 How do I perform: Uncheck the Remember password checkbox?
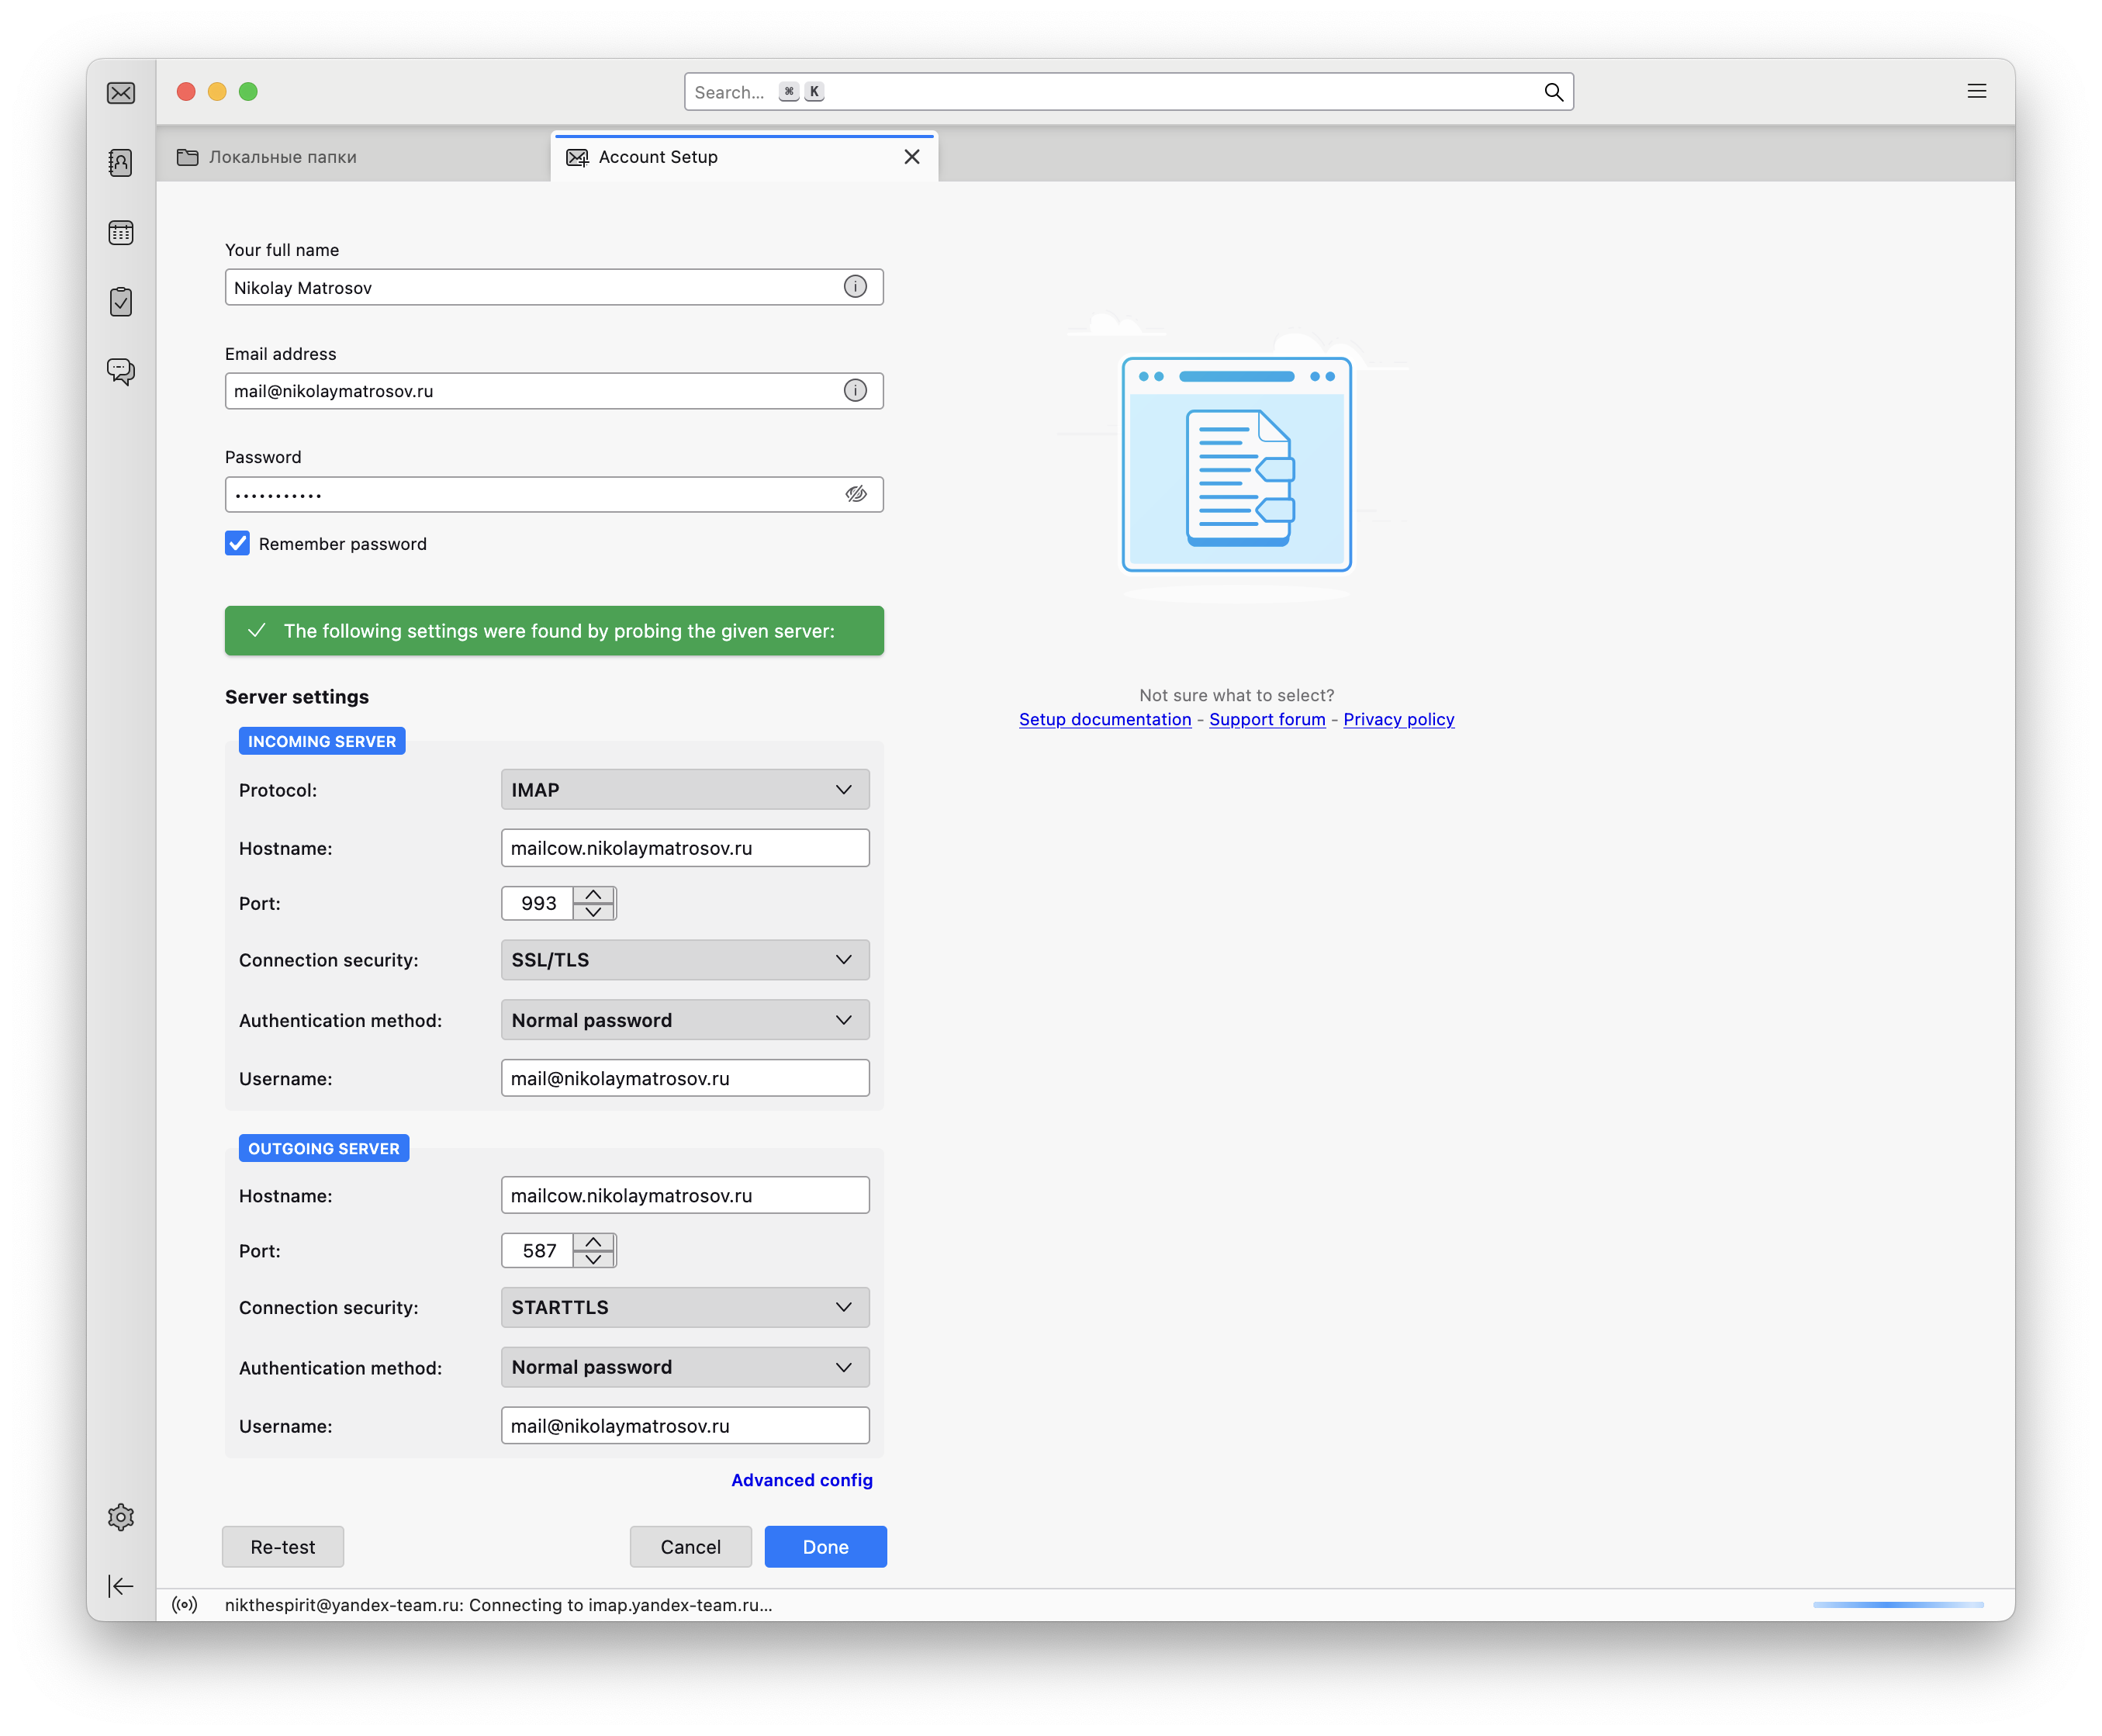pos(237,543)
